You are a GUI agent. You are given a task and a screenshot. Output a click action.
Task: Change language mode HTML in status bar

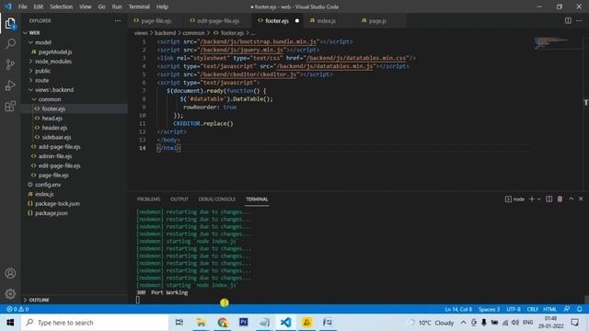(x=549, y=309)
